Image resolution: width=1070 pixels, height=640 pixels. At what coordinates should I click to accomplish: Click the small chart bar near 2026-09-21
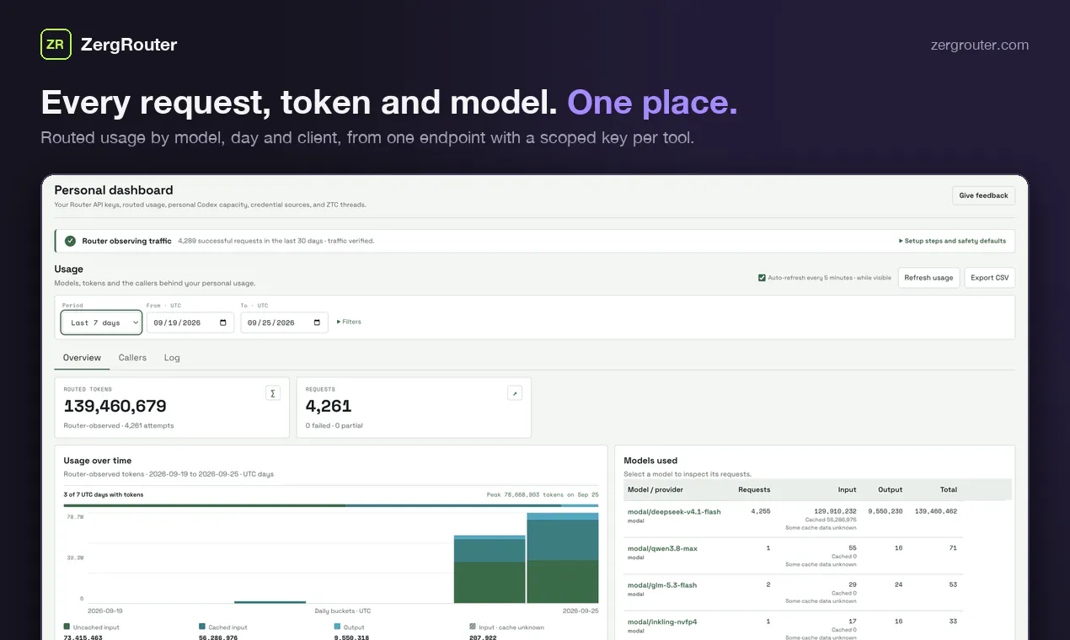pyautogui.click(x=270, y=602)
